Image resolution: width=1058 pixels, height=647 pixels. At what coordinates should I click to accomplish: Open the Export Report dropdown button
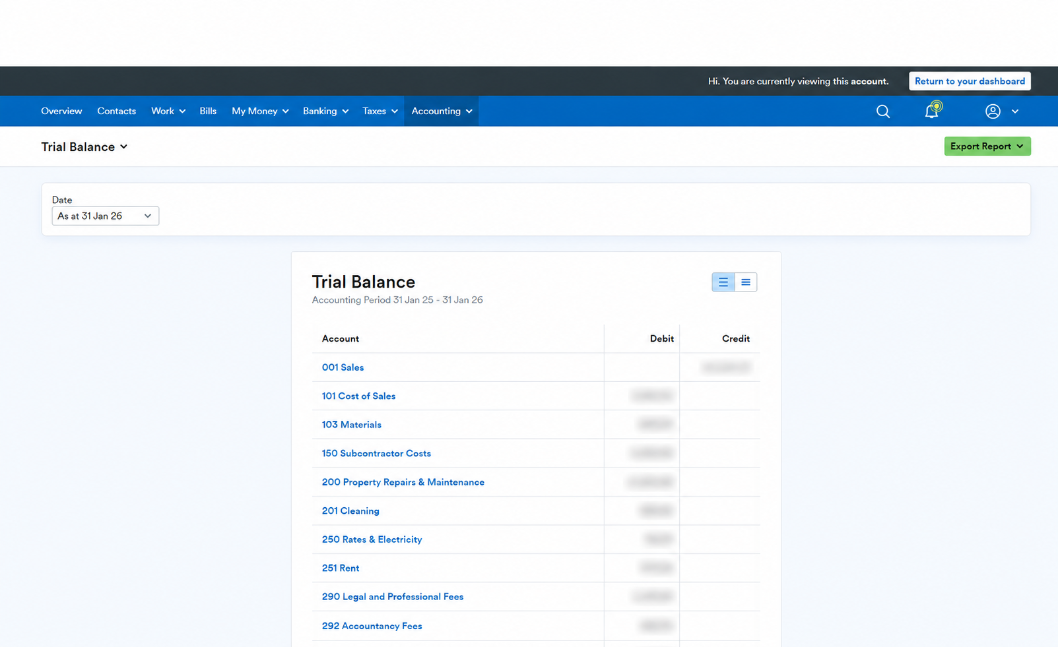pyautogui.click(x=987, y=146)
